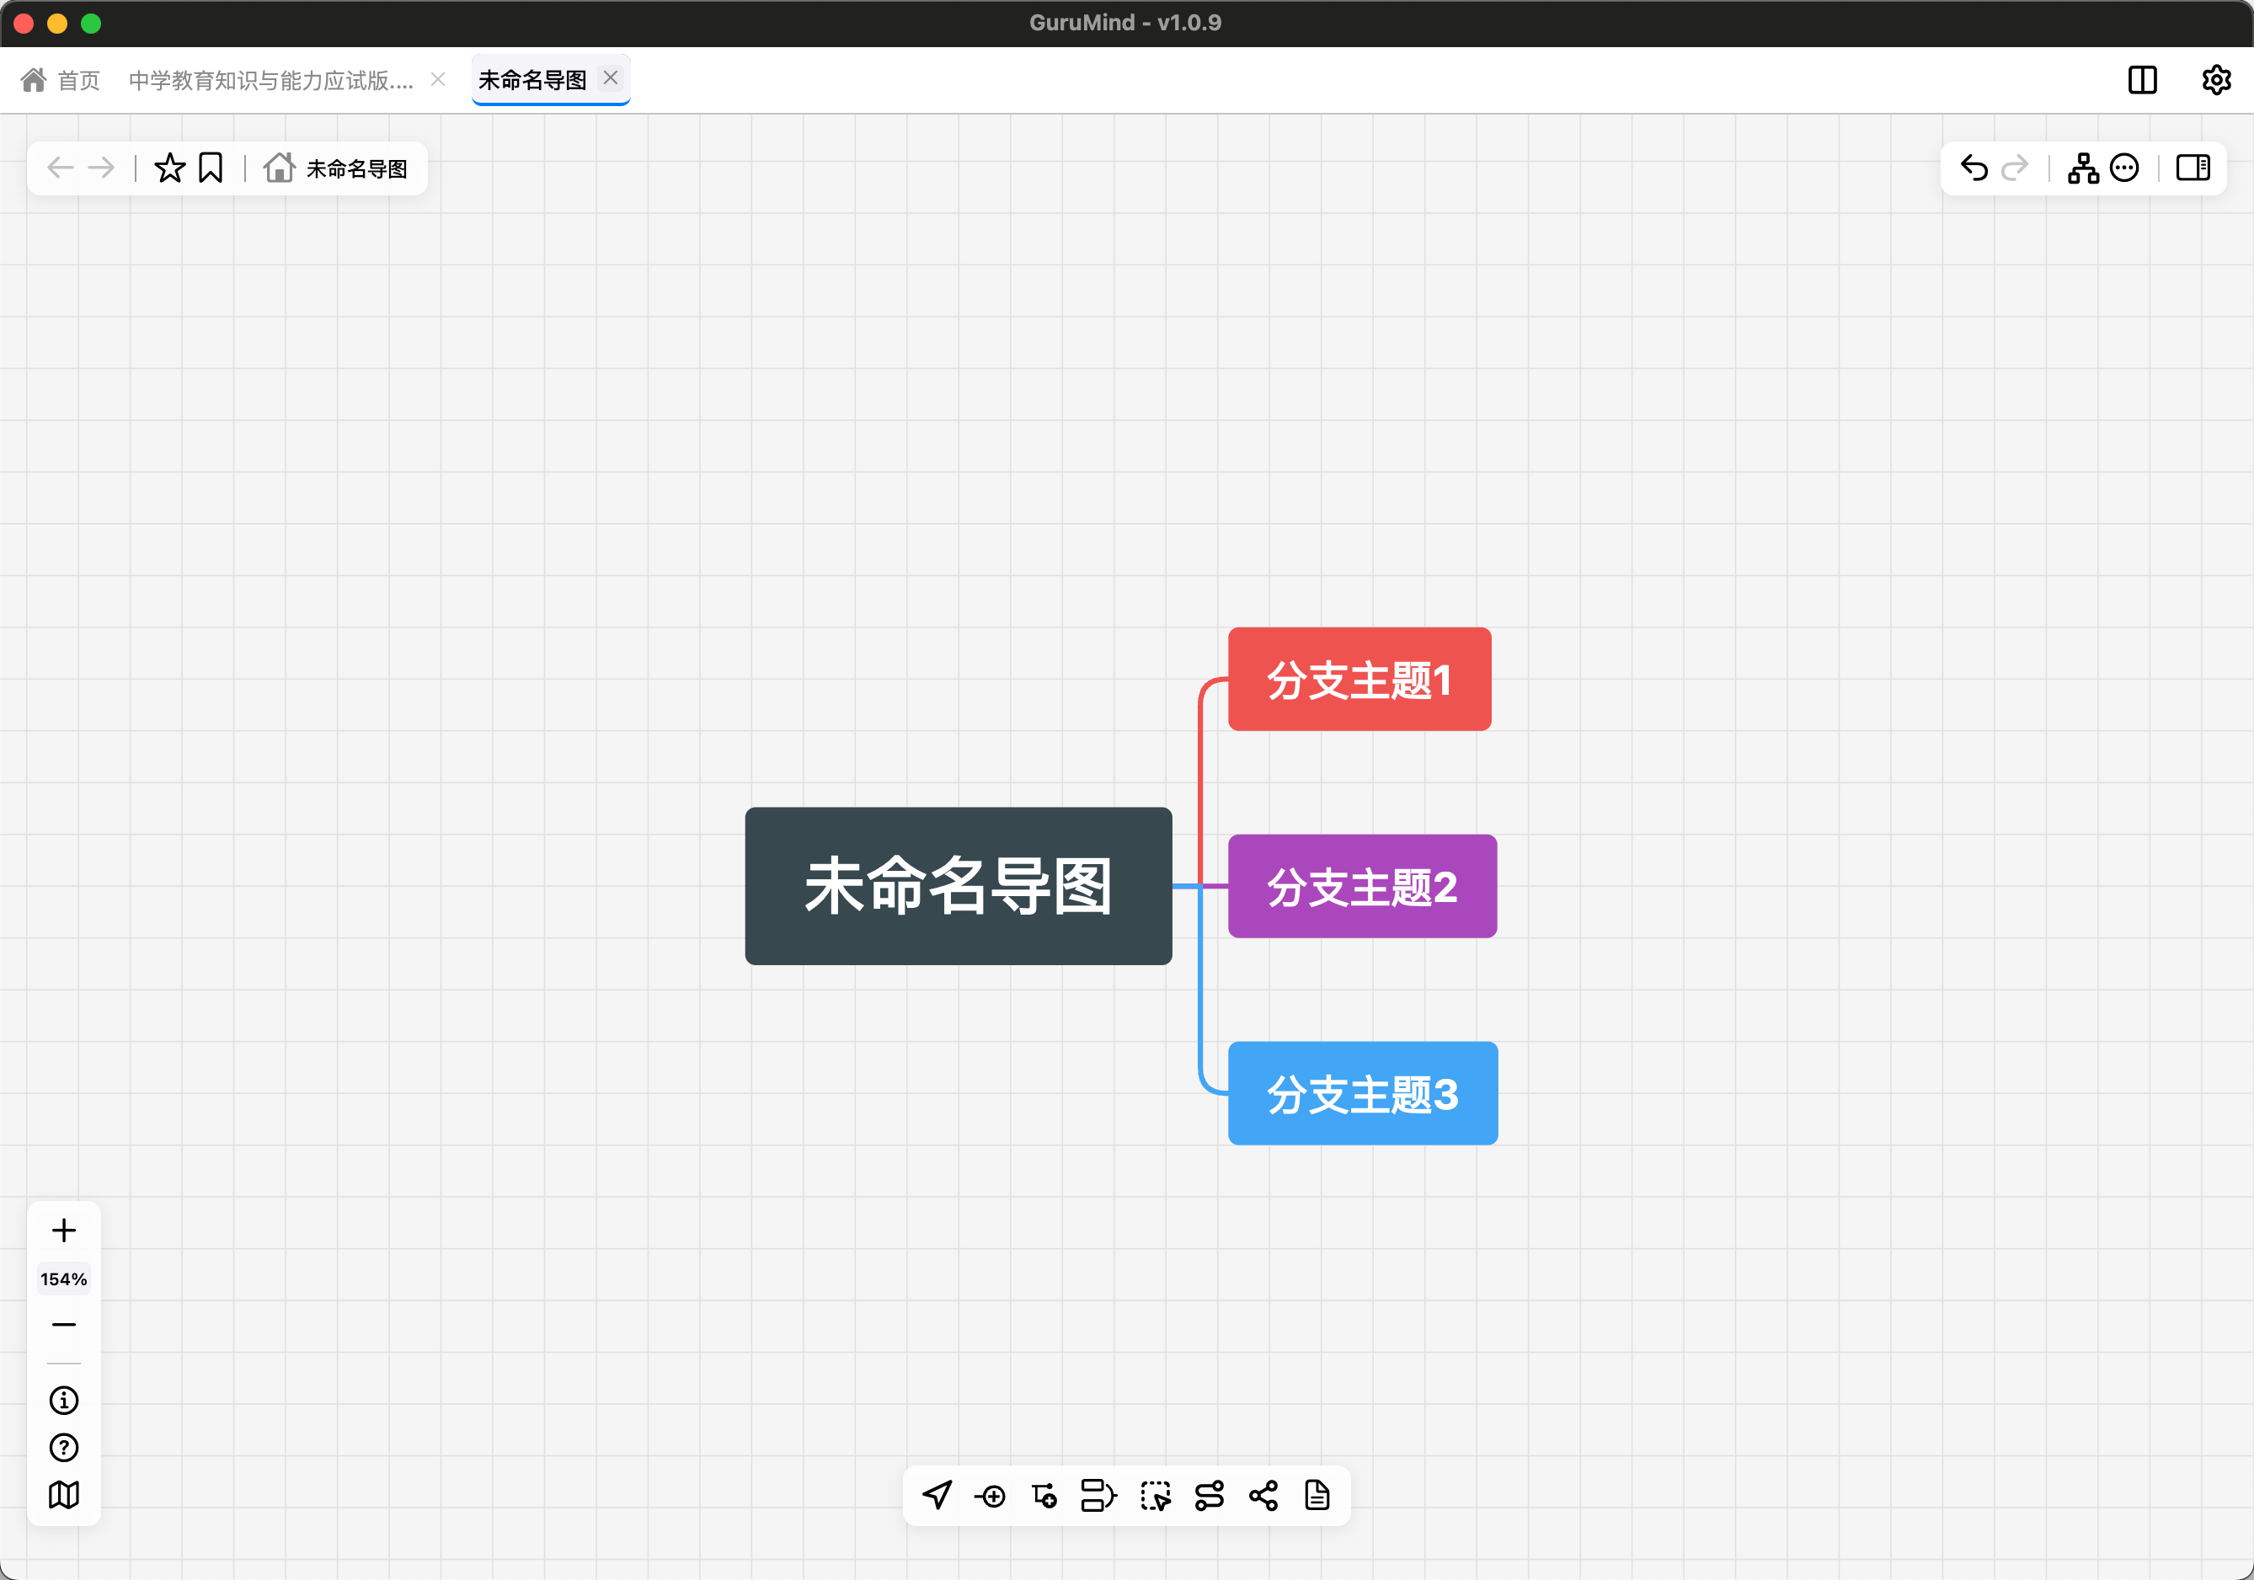Zoom in using the plus button
This screenshot has height=1580, width=2254.
(63, 1230)
